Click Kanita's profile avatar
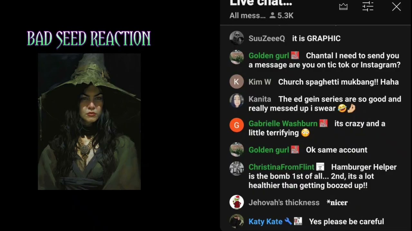412x231 pixels. point(237,100)
